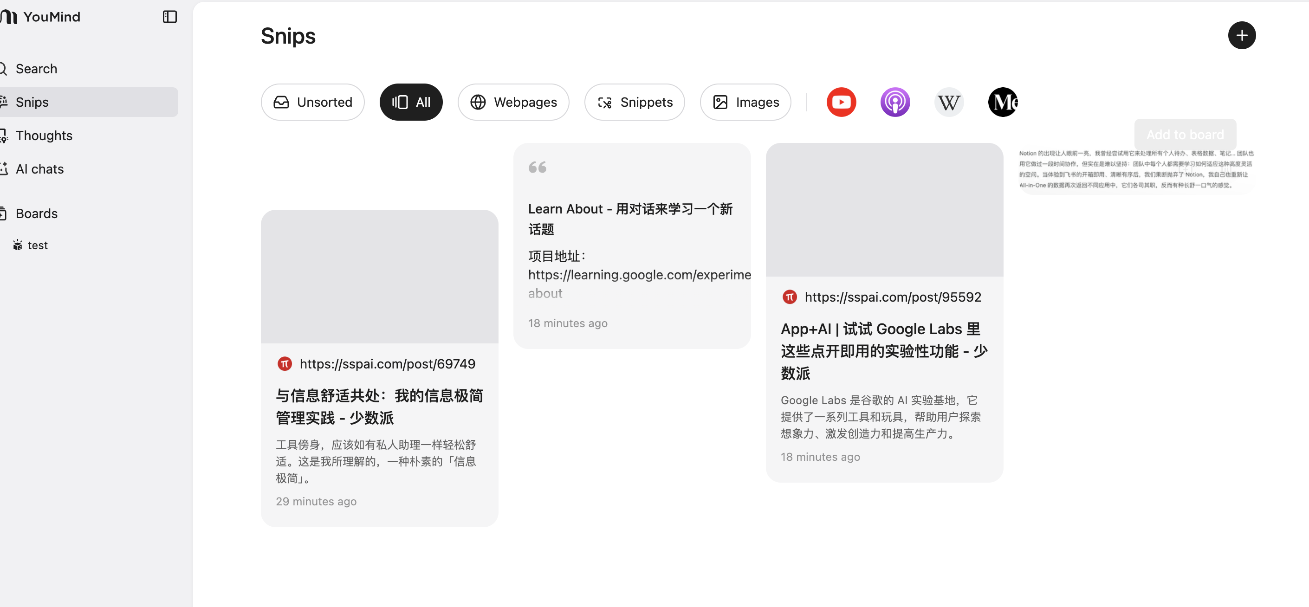The height and width of the screenshot is (607, 1309).
Task: Click description 工具傍身 on first card
Action: point(376,461)
